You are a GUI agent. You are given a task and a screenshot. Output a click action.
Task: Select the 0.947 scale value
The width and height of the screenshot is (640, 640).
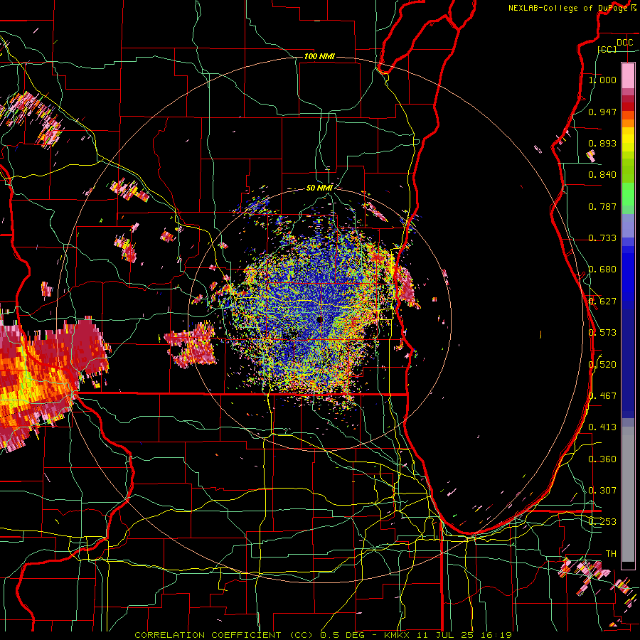point(602,112)
